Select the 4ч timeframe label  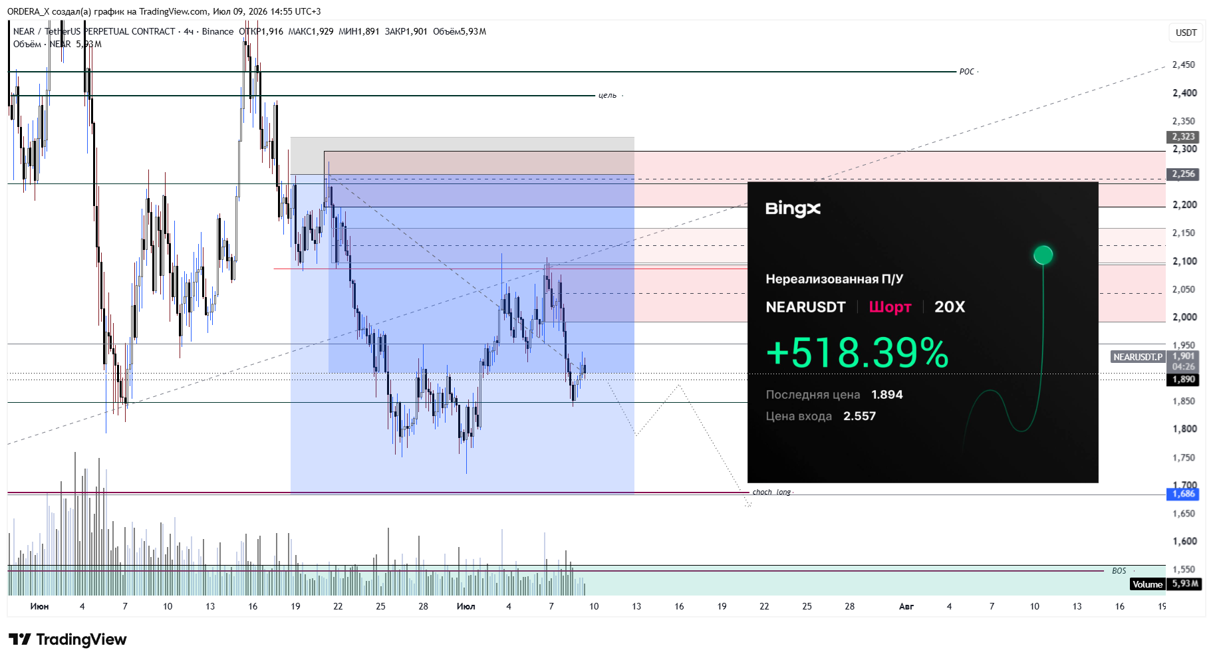(x=189, y=31)
